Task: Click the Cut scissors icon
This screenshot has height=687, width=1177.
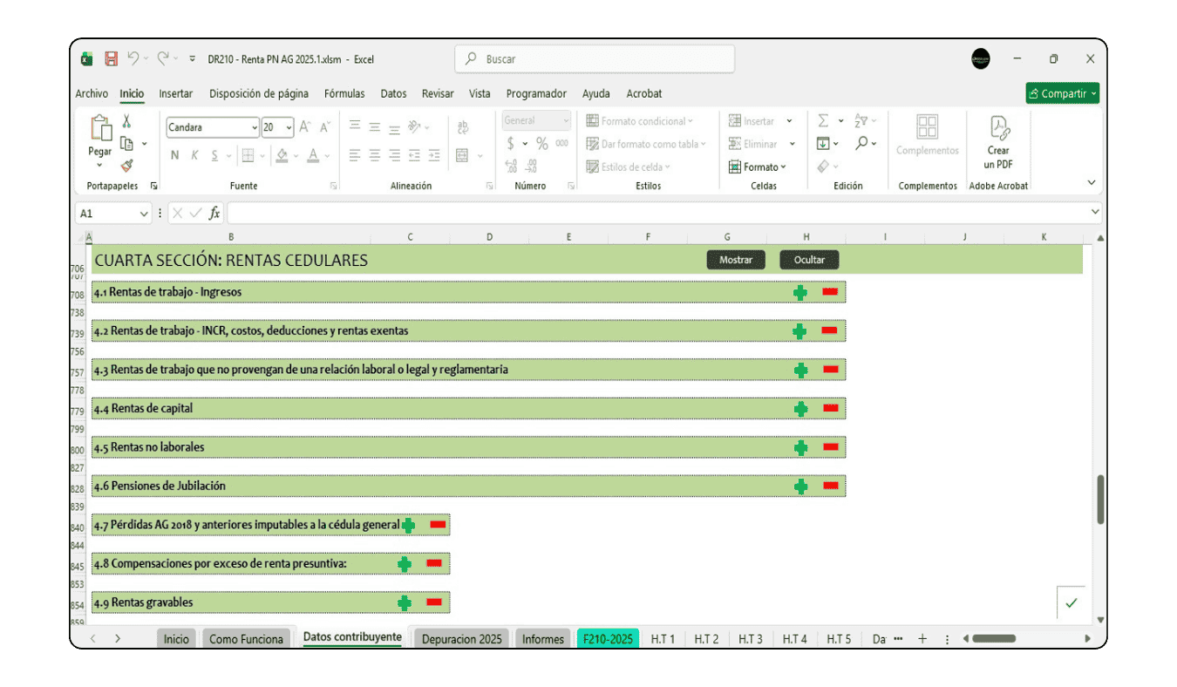Action: click(x=126, y=121)
